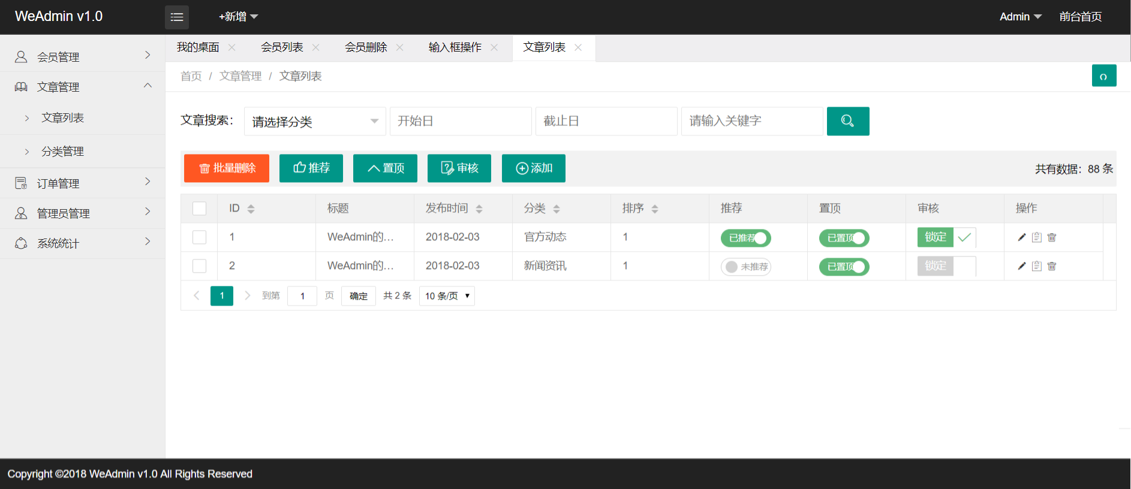The width and height of the screenshot is (1131, 489).
Task: Open the 请选择分类 category dropdown
Action: tap(315, 122)
